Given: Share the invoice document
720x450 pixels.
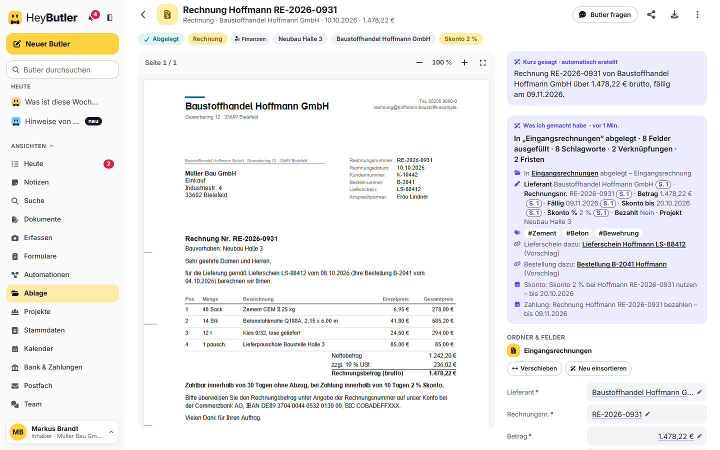Looking at the screenshot, I should pos(651,14).
